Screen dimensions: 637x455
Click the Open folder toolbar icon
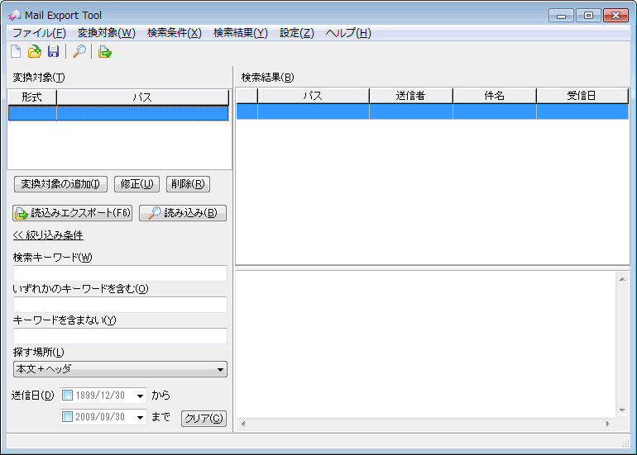[35, 53]
